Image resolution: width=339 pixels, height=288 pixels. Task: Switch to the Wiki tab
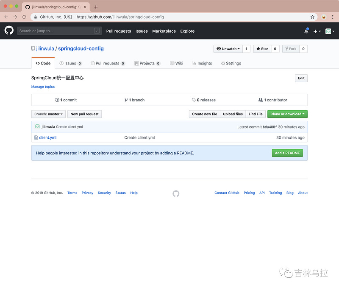pos(176,63)
